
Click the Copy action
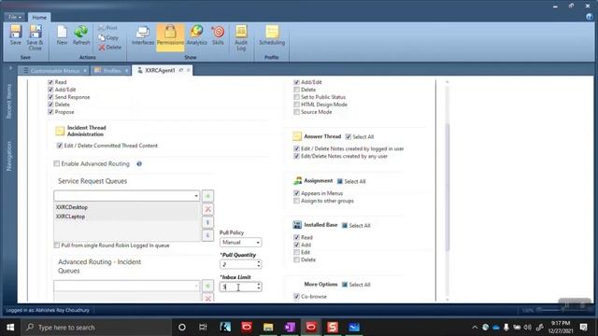tap(108, 37)
